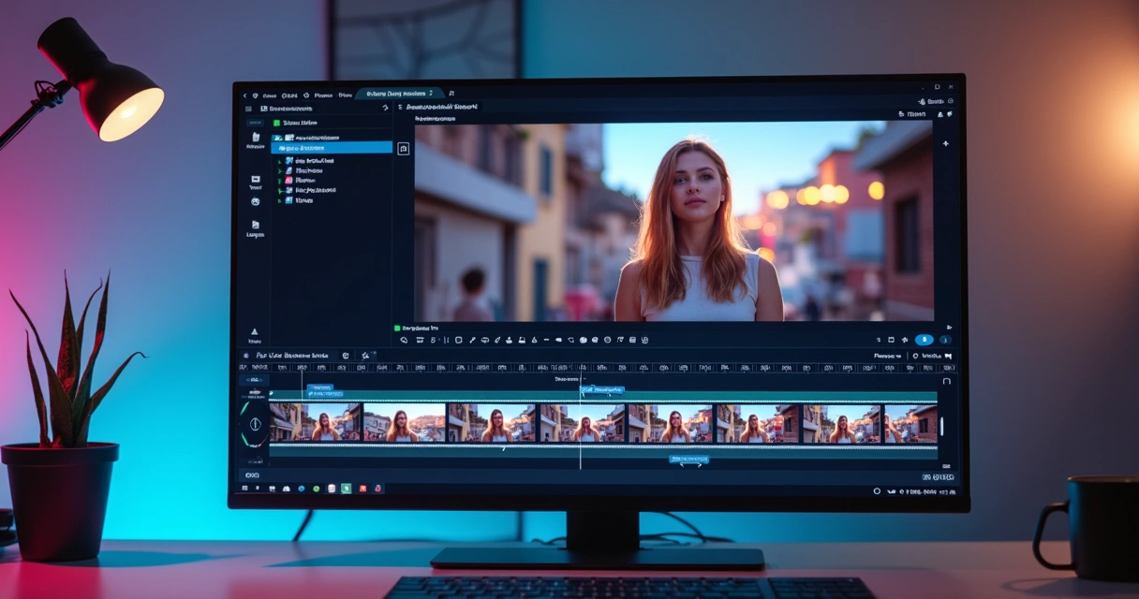Click the Resolution label above the timeline ruler

point(886,356)
